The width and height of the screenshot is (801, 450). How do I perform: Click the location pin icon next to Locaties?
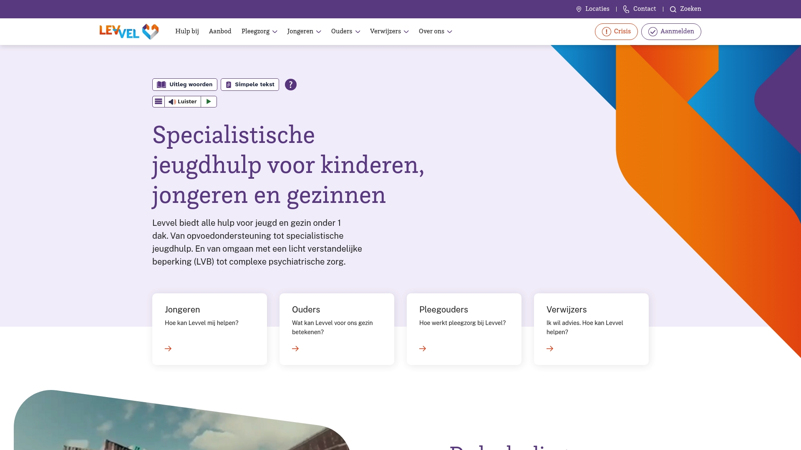click(x=579, y=9)
